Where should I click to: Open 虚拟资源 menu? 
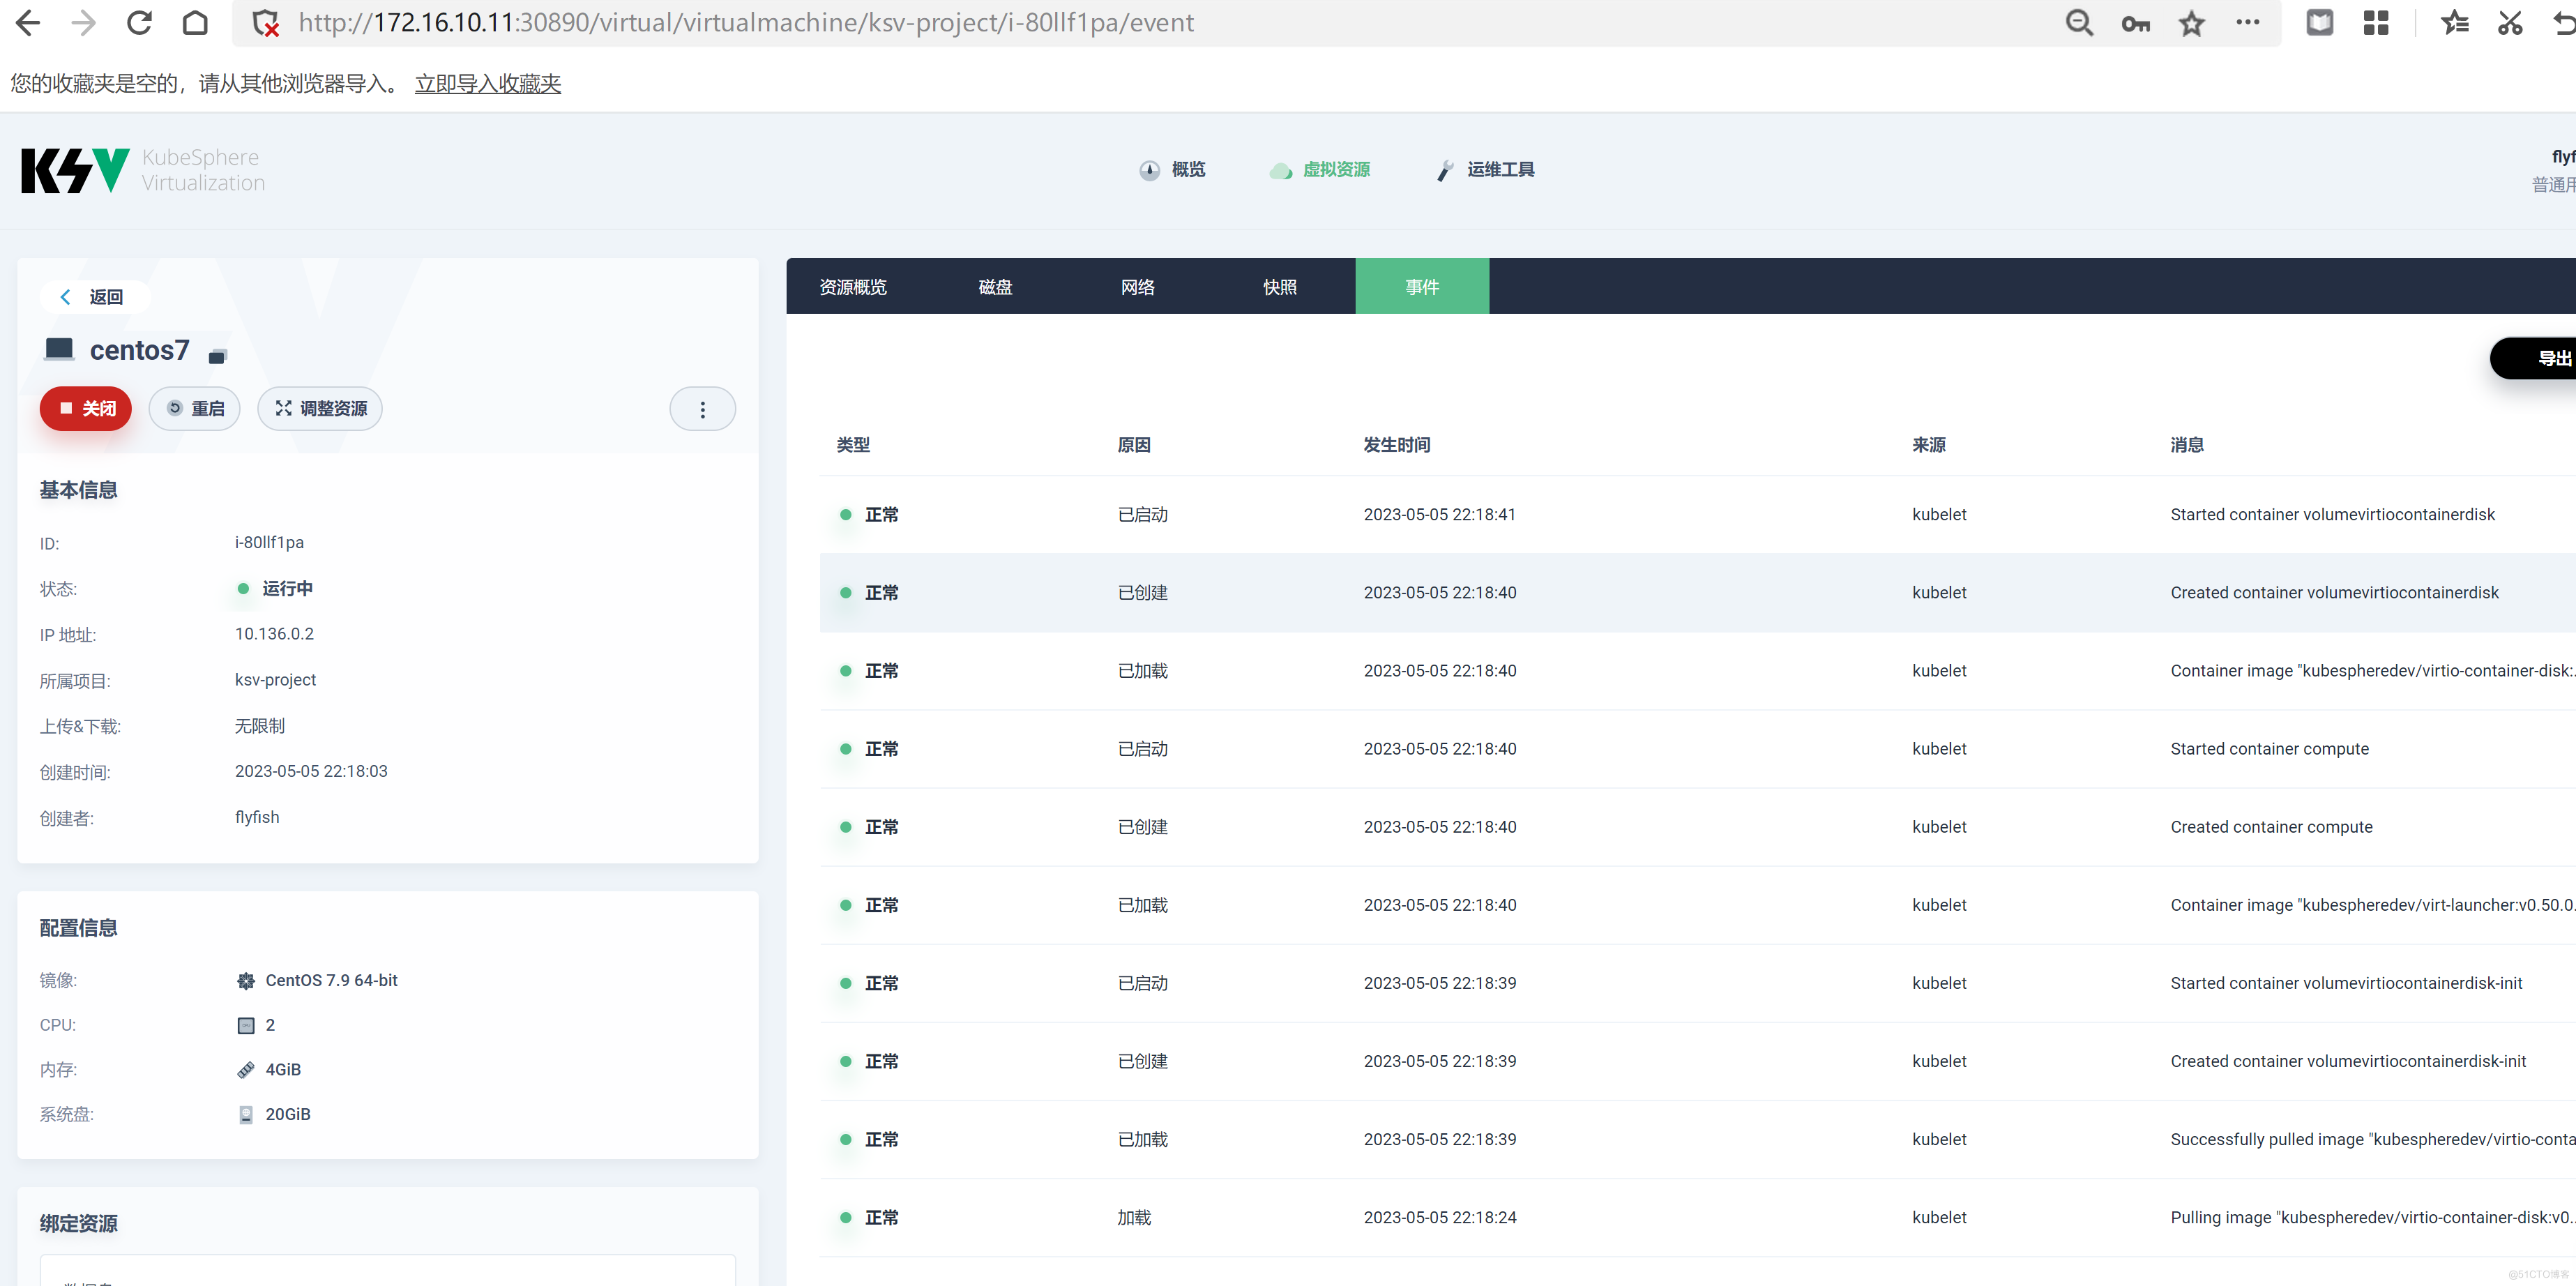coord(1320,170)
